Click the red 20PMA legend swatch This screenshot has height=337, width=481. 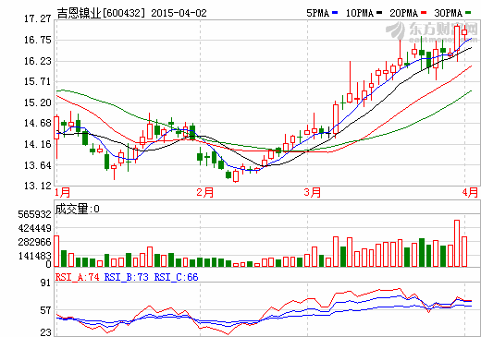[424, 13]
